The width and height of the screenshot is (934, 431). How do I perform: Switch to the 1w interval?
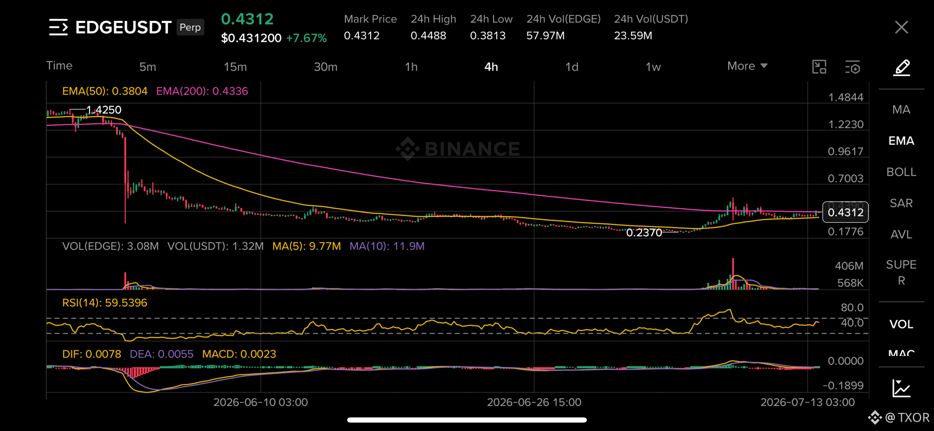pyautogui.click(x=653, y=67)
